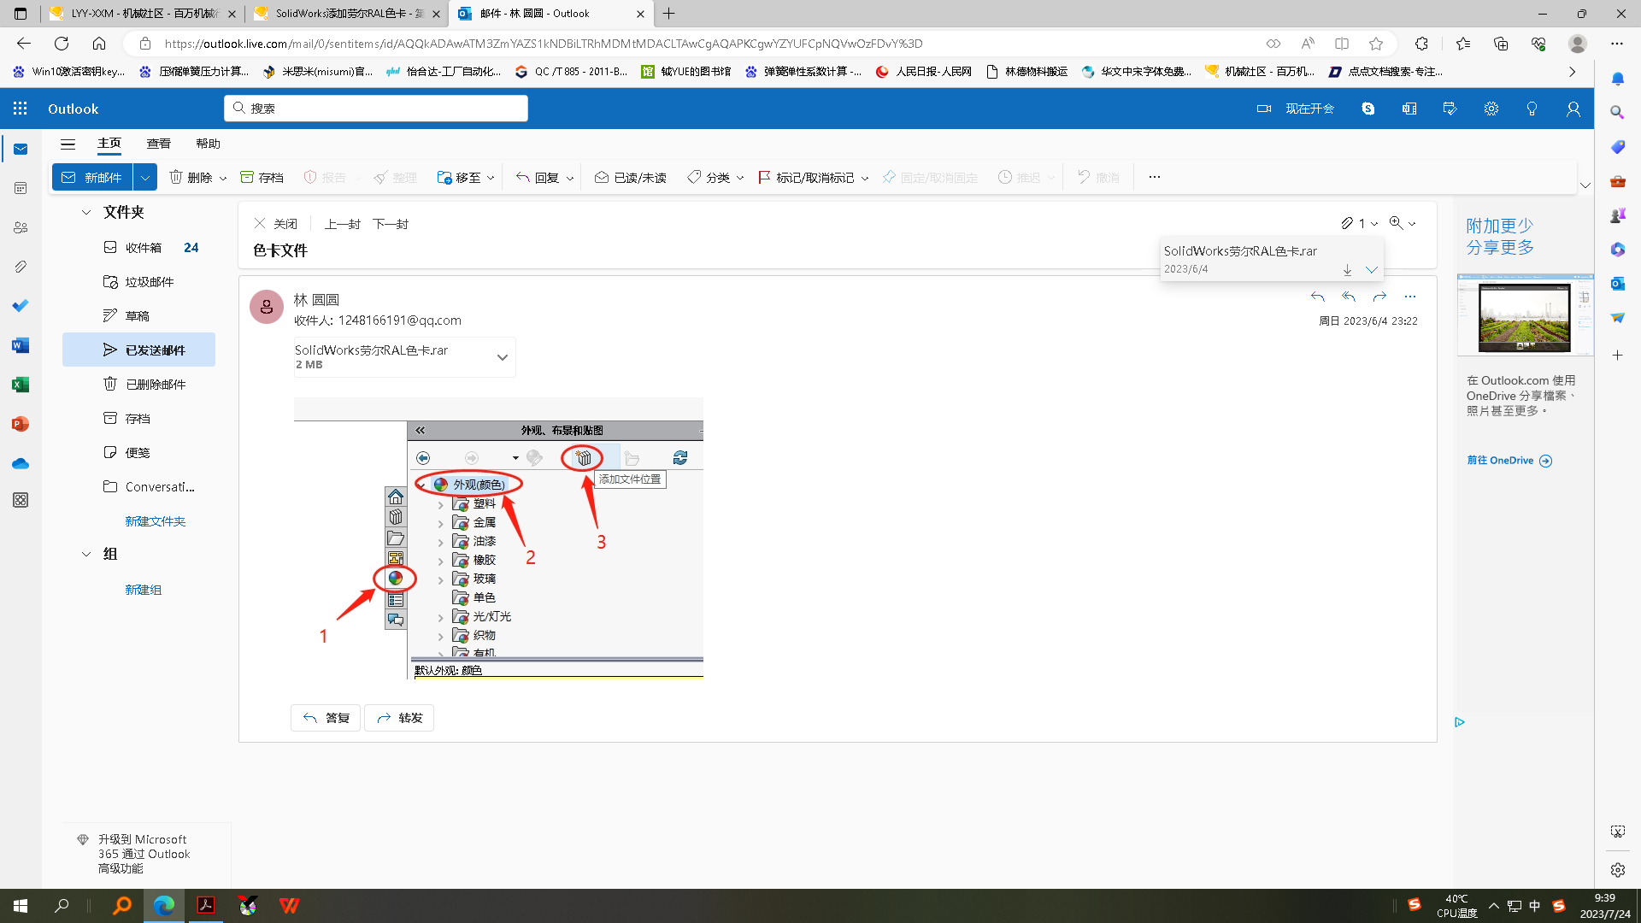This screenshot has height=923, width=1641.
Task: Expand the Categorize dropdown arrow
Action: click(740, 178)
